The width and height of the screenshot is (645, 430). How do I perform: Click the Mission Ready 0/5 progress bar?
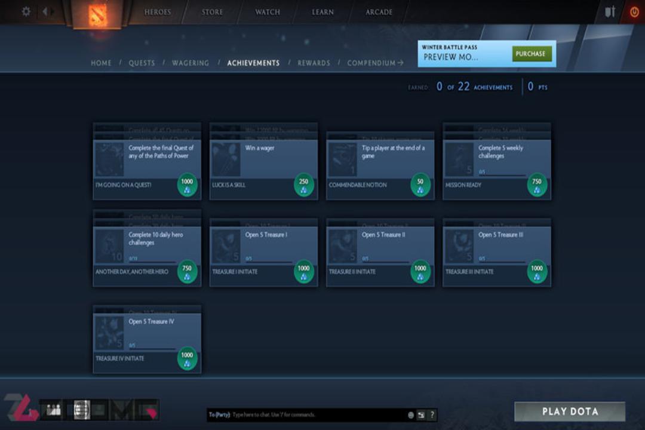coord(502,176)
